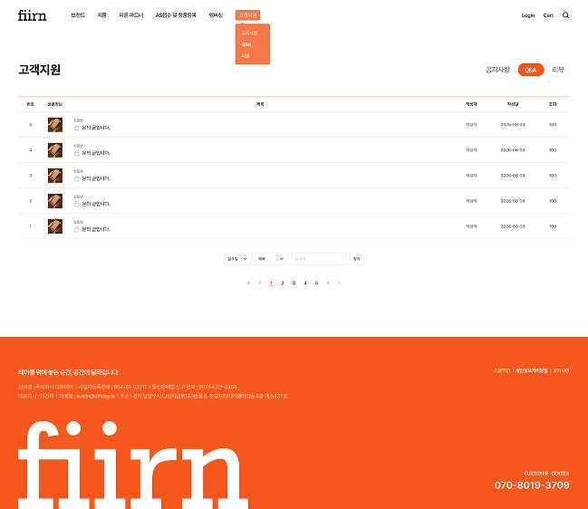Select the 공지사항 pill tab

[x=497, y=70]
